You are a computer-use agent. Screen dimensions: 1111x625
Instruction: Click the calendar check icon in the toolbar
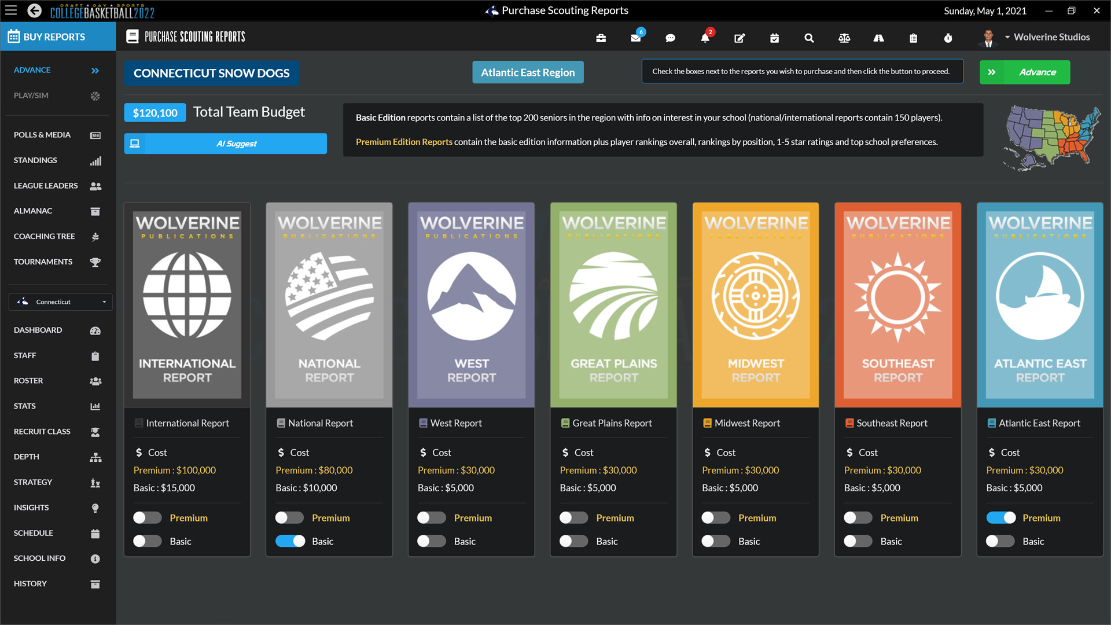click(x=774, y=38)
